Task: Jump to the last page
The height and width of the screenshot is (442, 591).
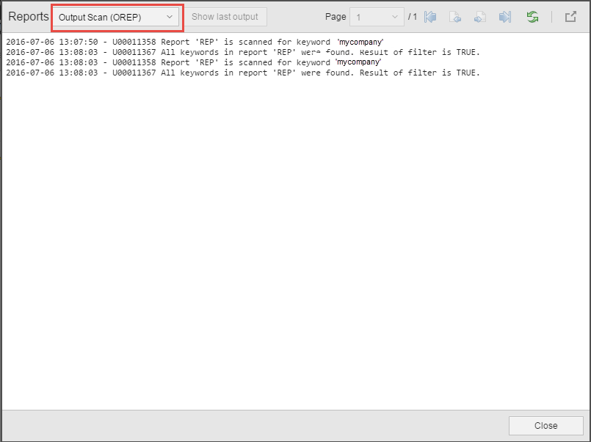Action: (x=505, y=17)
